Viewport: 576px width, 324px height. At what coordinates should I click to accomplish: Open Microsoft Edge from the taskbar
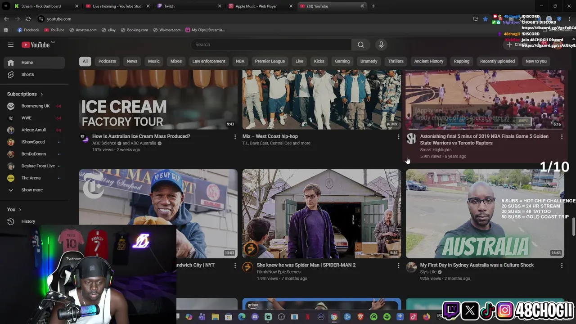tap(242, 317)
